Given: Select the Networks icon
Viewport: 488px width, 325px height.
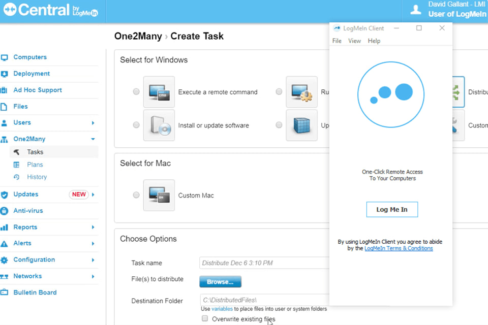Looking at the screenshot, I should 4,276.
